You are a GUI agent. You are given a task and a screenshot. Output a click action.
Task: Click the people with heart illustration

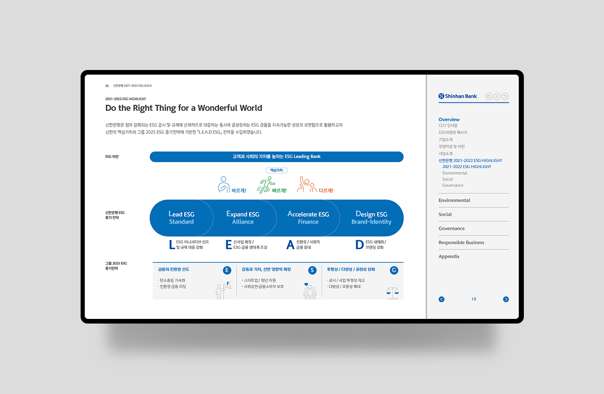coord(309,291)
